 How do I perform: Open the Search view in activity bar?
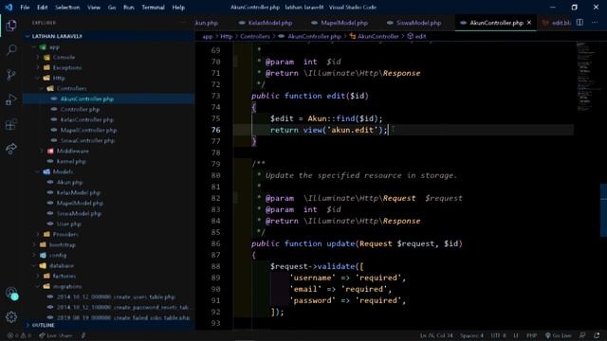tap(11, 50)
